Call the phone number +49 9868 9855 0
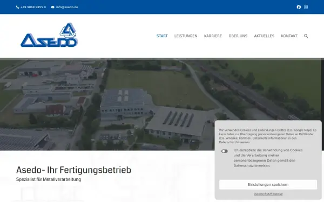The width and height of the screenshot is (324, 202). coord(33,7)
